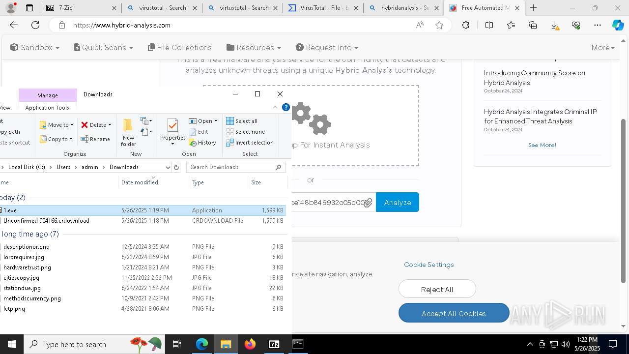Screen dimensions: 629x354
Task: Expand the Sandbox dropdown menu
Action: point(35,47)
